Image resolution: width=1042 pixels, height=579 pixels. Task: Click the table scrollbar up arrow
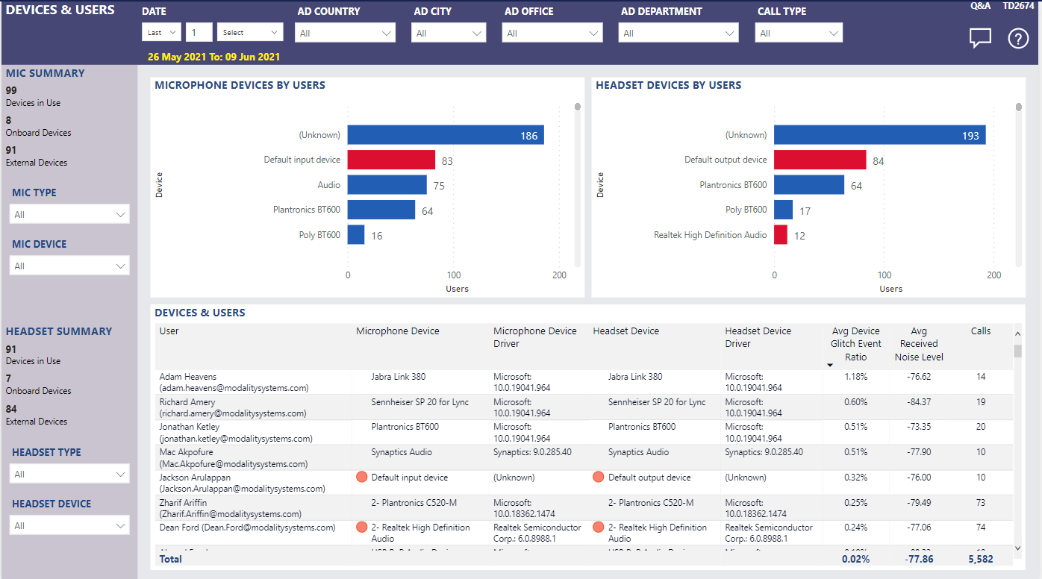(x=1018, y=334)
